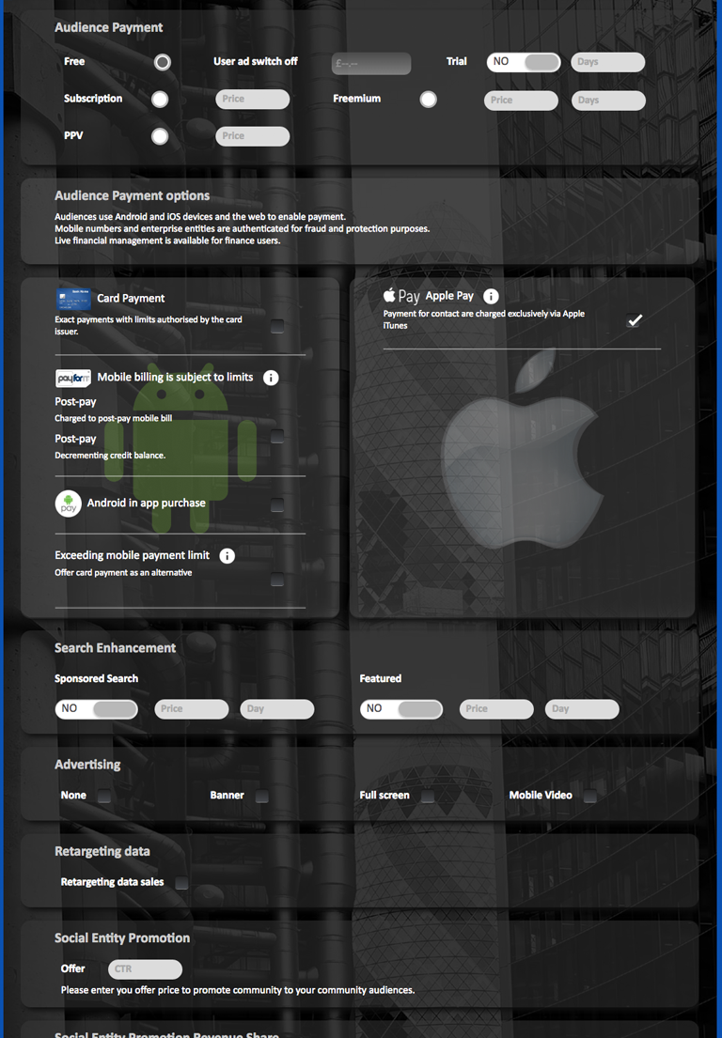Screen dimensions: 722x1038
Task: Toggle the Trial NO switch
Action: pos(524,62)
